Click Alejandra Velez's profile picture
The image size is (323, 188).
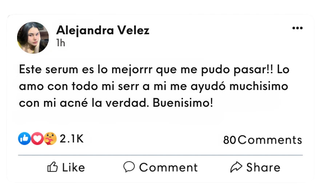[x=33, y=38]
